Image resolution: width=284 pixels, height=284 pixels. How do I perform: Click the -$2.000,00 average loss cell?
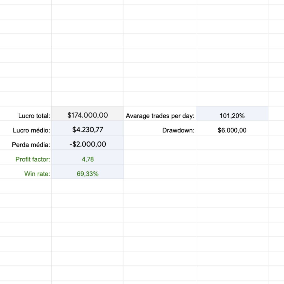tap(88, 144)
